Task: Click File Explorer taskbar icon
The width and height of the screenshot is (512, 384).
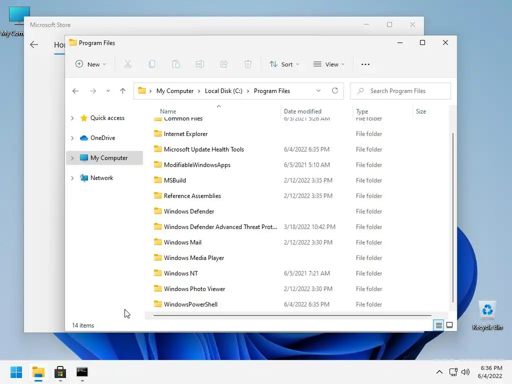Action: click(x=38, y=372)
